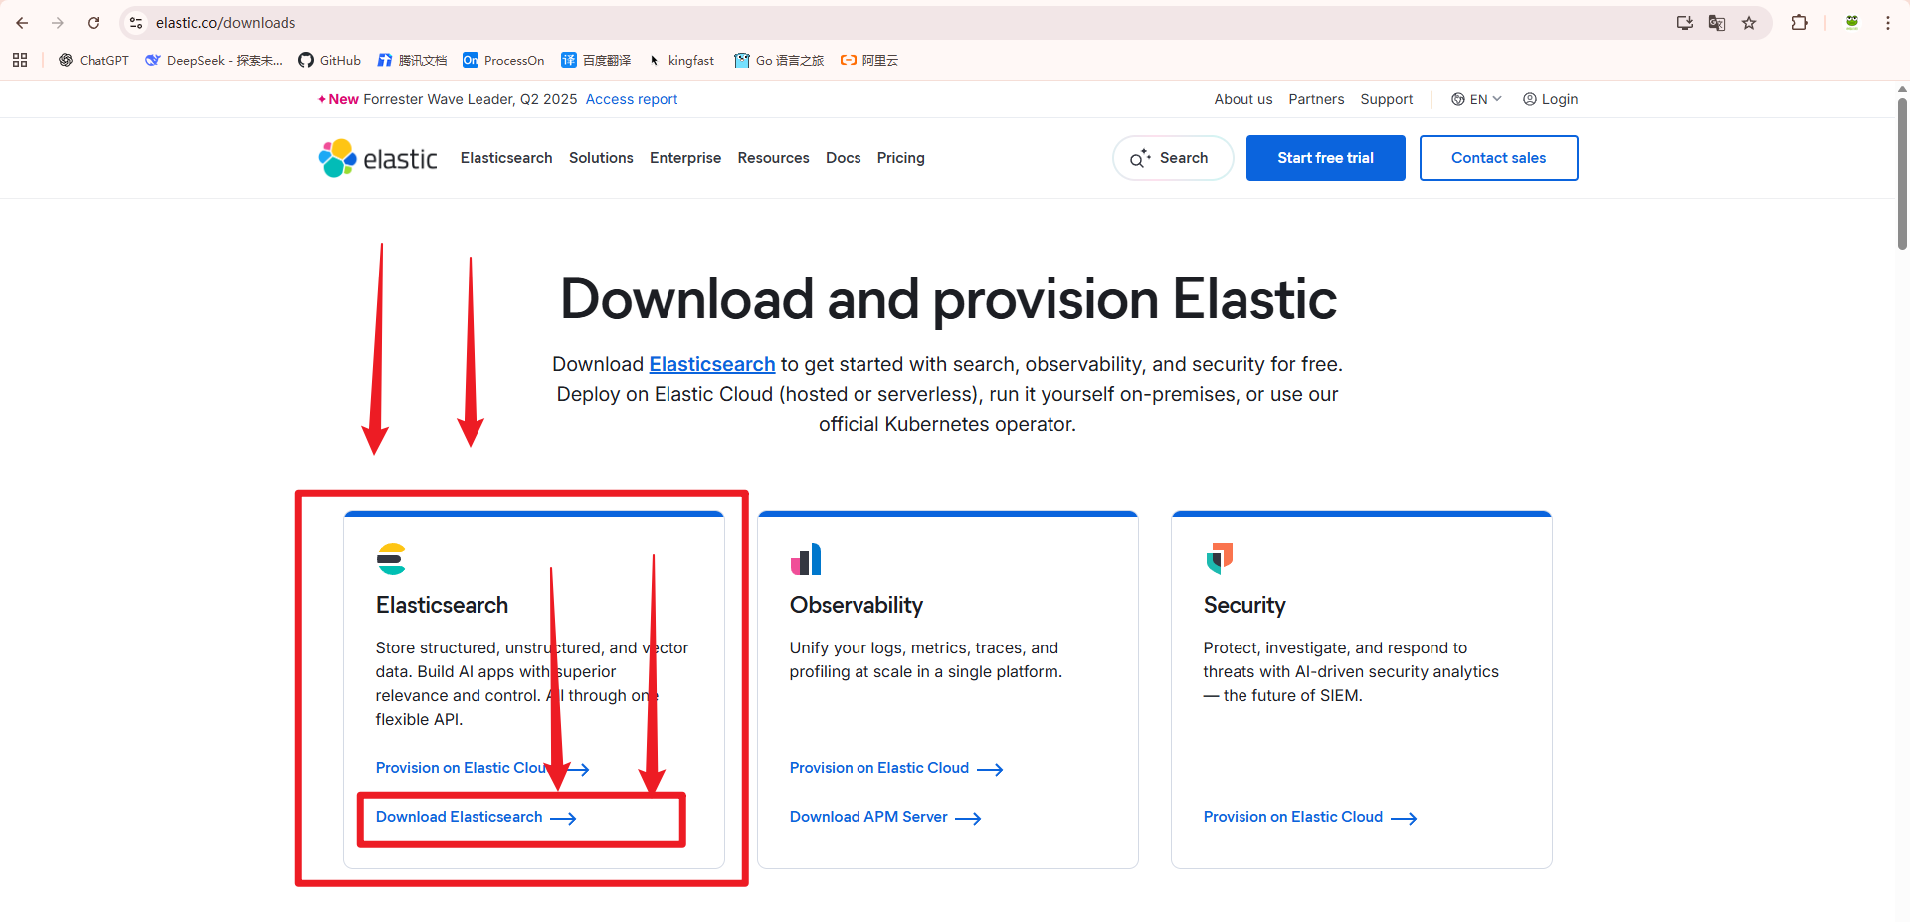
Task: Open the 阿里云 bookmark
Action: 869,60
